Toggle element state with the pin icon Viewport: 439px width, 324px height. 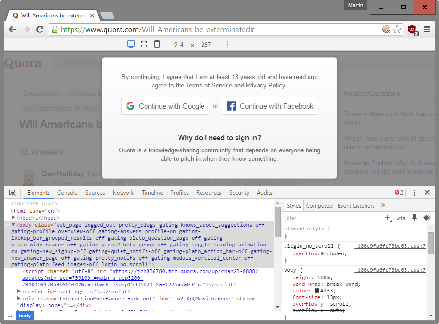pos(415,218)
